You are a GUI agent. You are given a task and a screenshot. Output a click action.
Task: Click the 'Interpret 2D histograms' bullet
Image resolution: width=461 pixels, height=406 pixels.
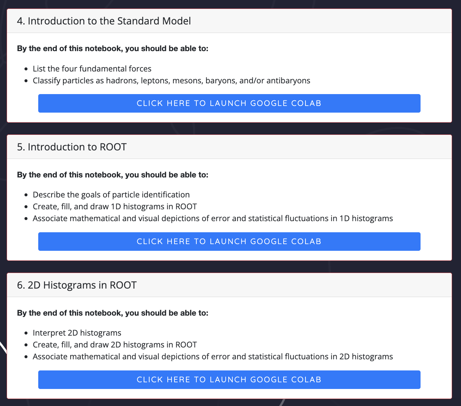pos(77,333)
